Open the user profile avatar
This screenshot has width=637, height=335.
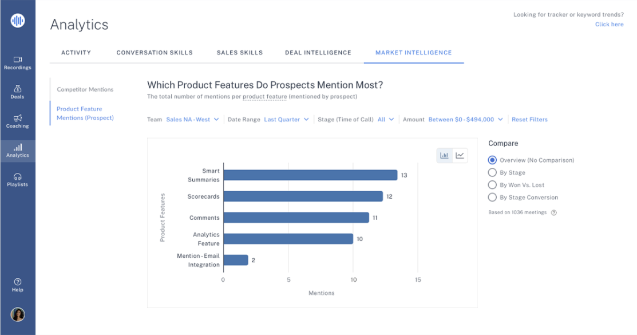coord(17,314)
